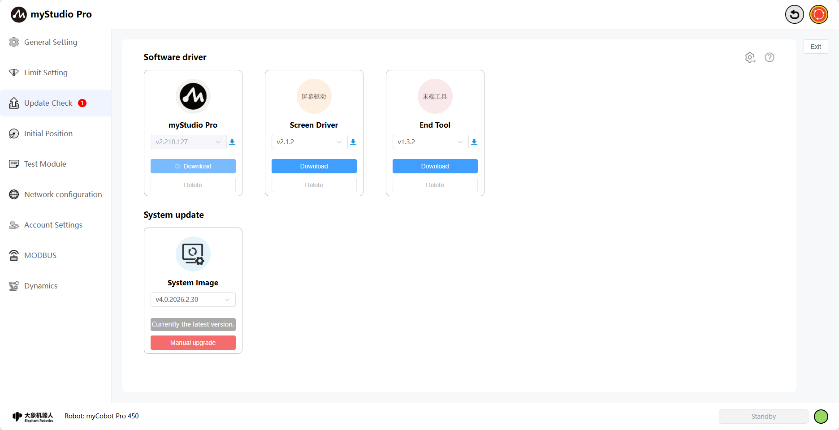The image size is (839, 430).
Task: Click Delete under End Tool
Action: click(435, 185)
